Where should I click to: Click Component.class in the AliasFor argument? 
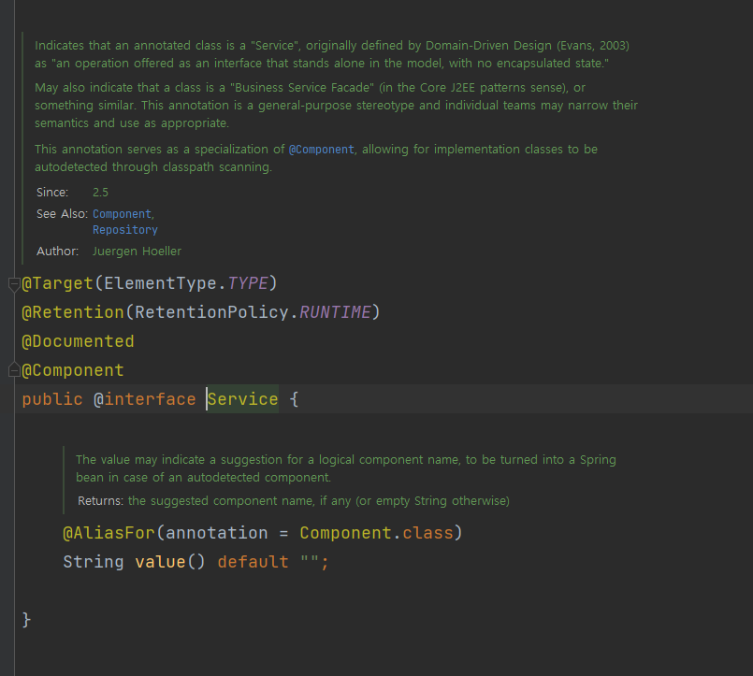[x=376, y=533]
